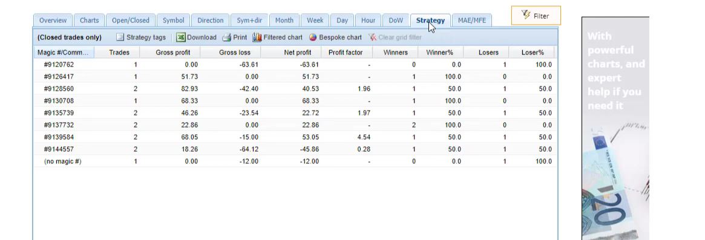Select the (no magic #) row
Screen dimensions: 705x240
click(x=295, y=161)
